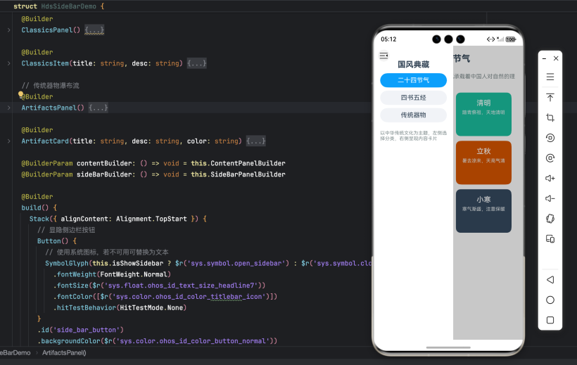Open the green 清明 card

point(483,114)
